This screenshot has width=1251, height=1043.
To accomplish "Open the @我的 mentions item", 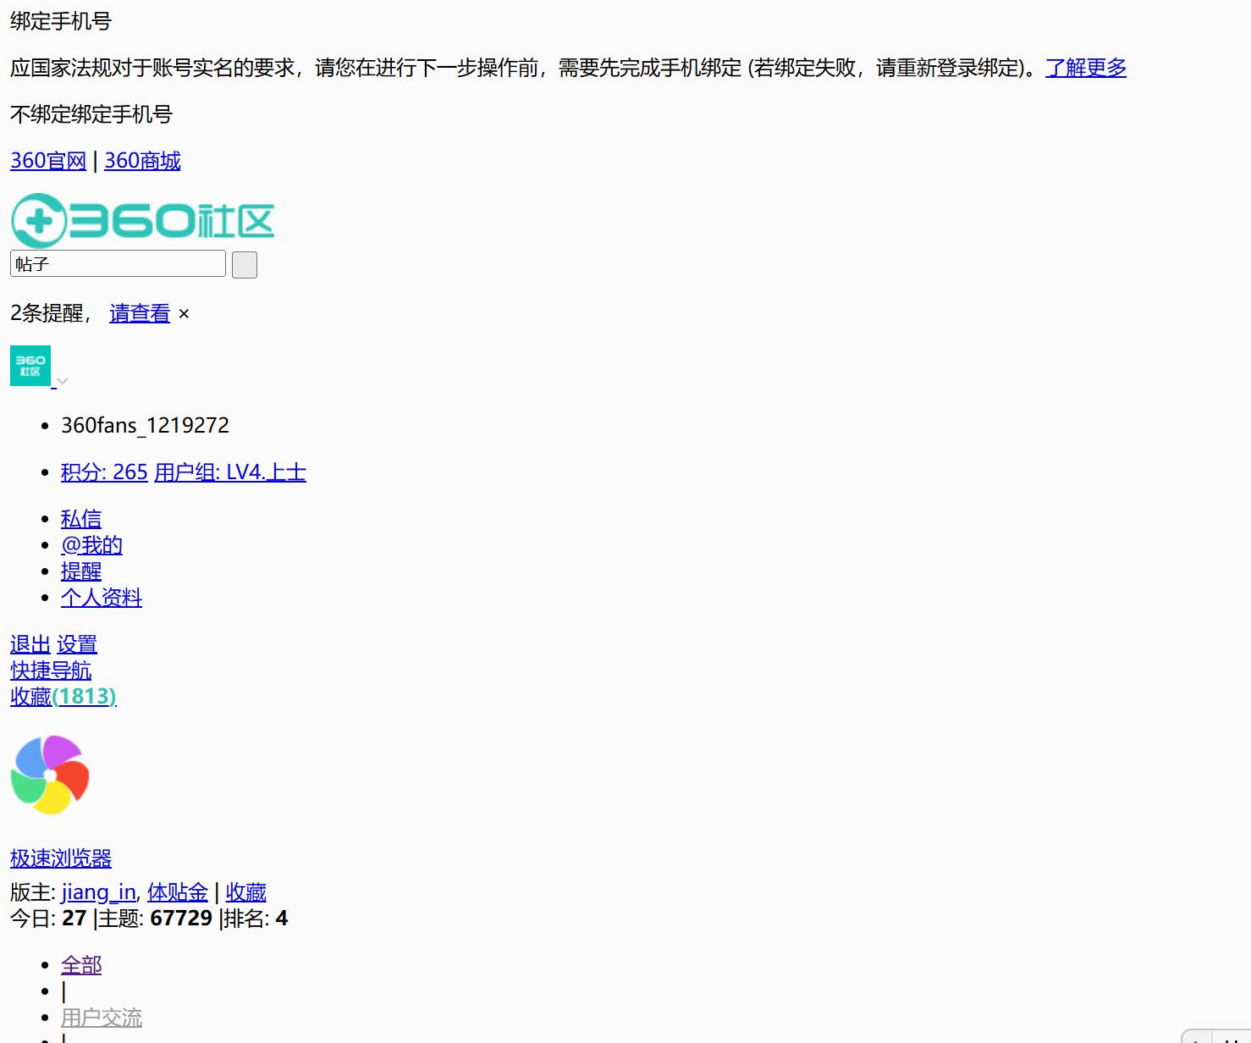I will coord(91,544).
